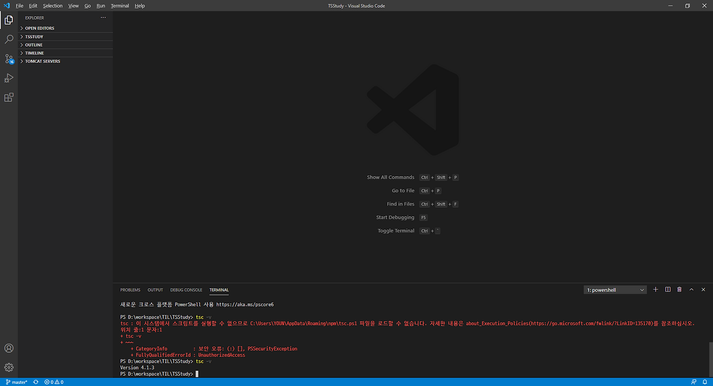Open the Manage settings gear
Image resolution: width=713 pixels, height=386 pixels.
[8, 367]
